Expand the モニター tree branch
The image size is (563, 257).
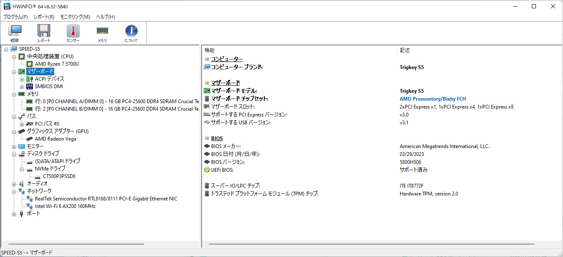coord(14,146)
